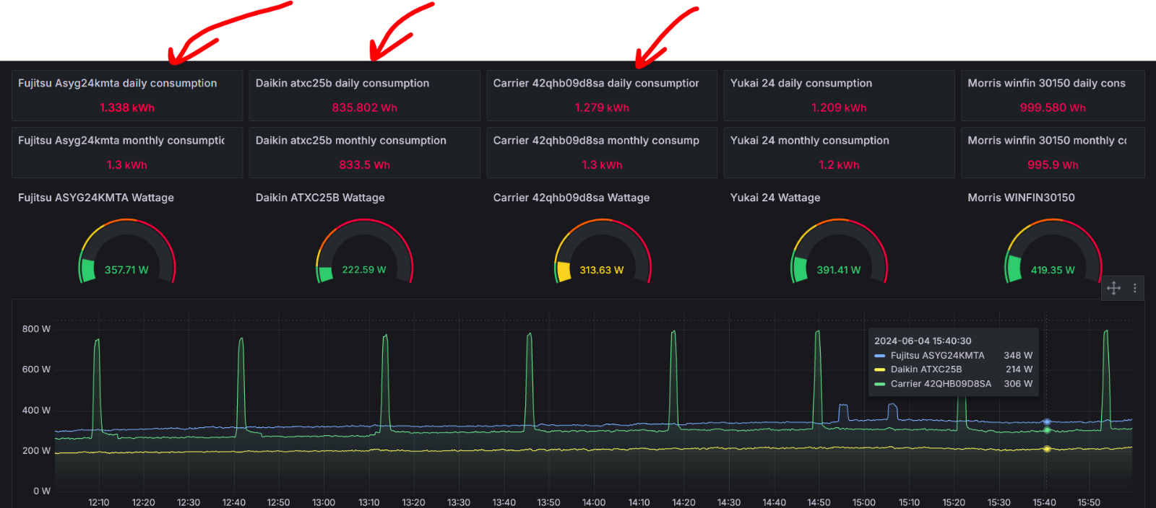This screenshot has width=1156, height=508.
Task: Open Morris WINFIN30150 panel title
Action: tap(1022, 197)
